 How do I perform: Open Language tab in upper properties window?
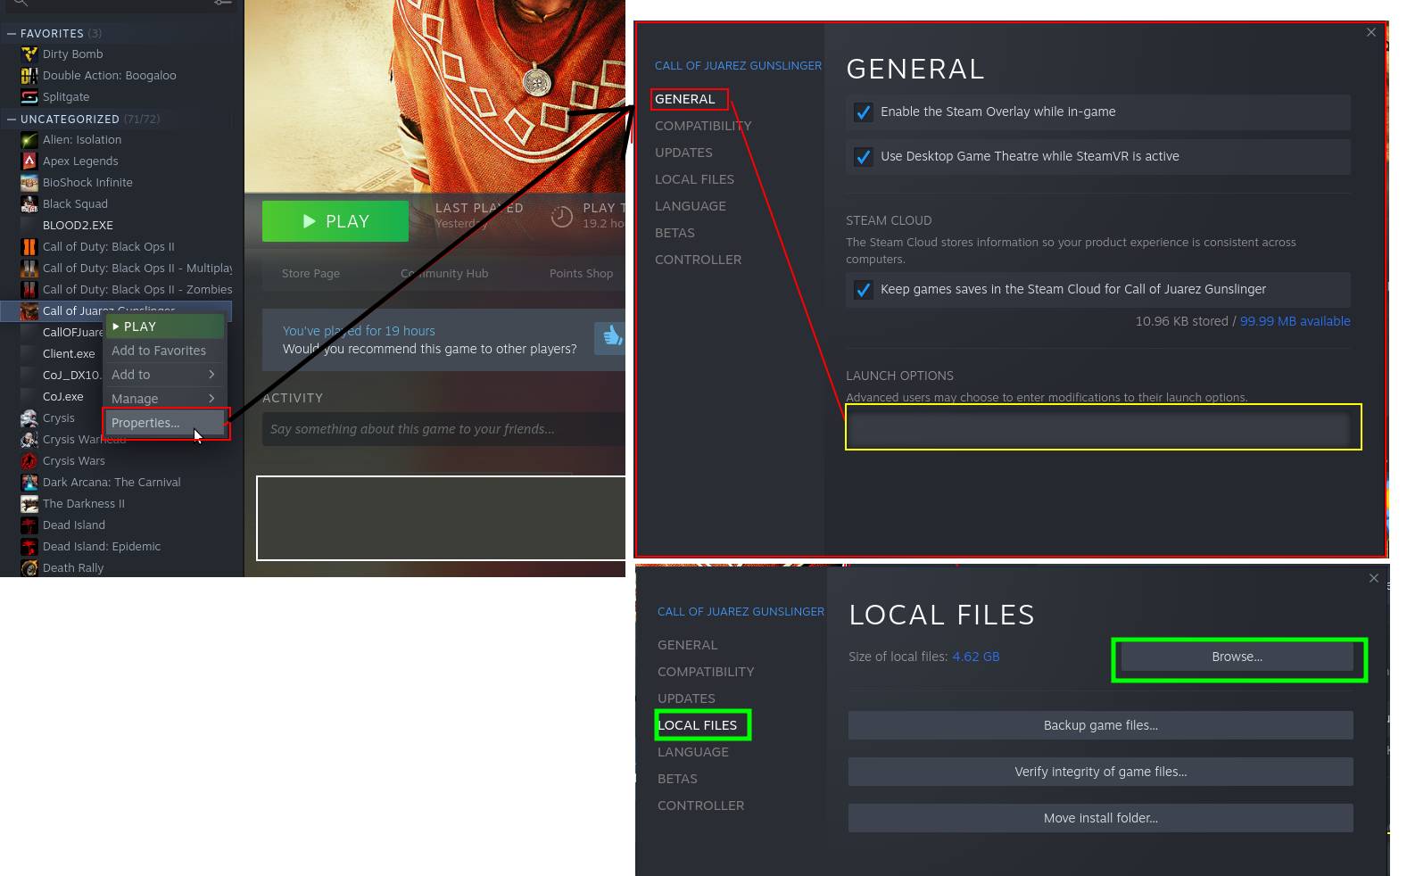click(x=691, y=206)
